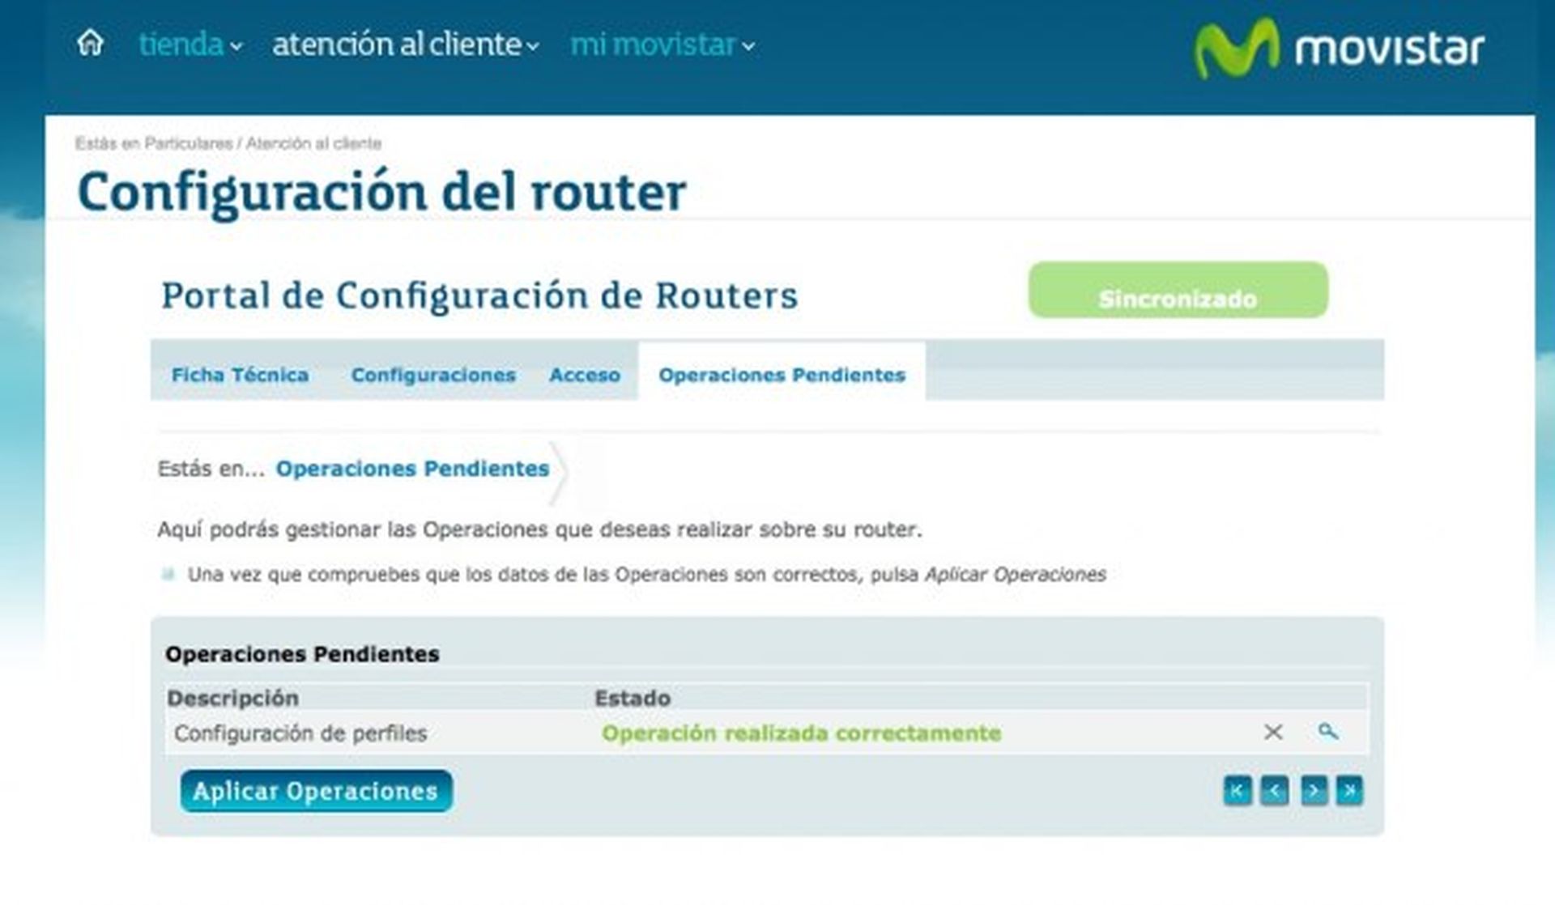The image size is (1555, 905).
Task: Delete the 'Configuración de perfiles' operation with the X icon
Action: 1273,733
